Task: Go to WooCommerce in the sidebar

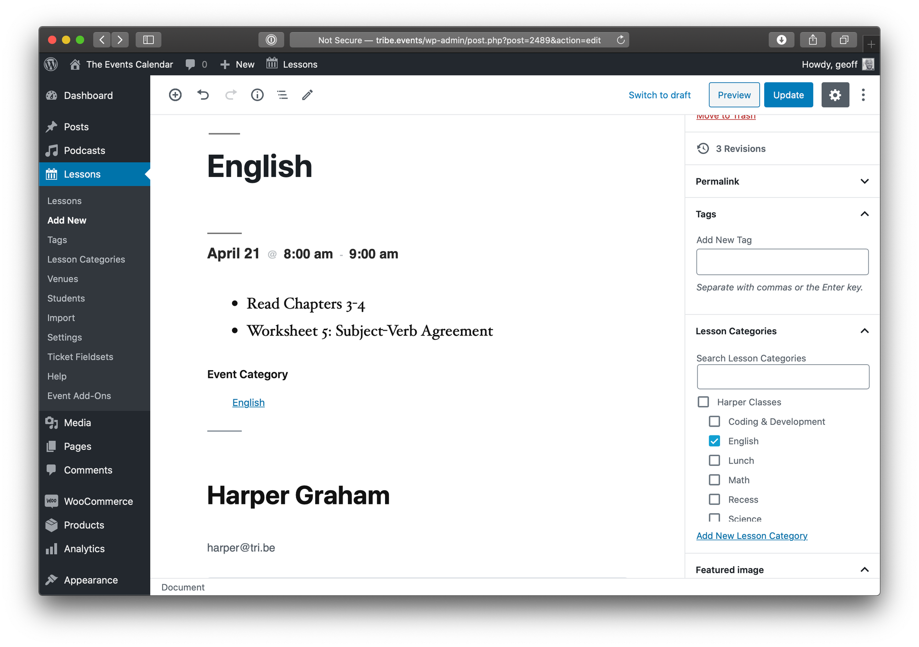Action: click(98, 501)
